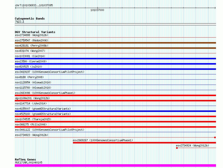Click the blue bar under nsv4155007
Viewport: 223px width, 168px height.
click(115, 111)
